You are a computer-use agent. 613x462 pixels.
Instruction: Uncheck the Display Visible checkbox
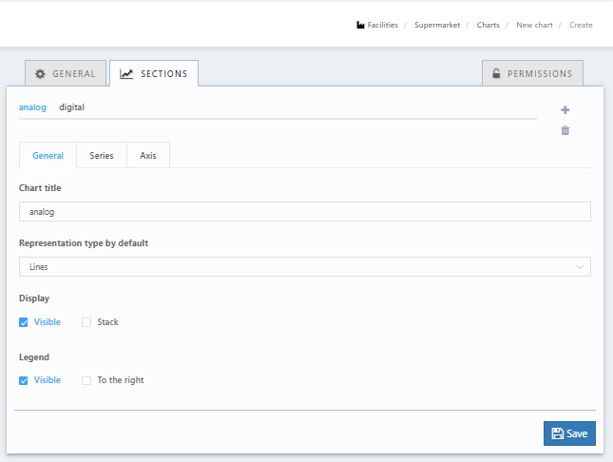pyautogui.click(x=24, y=322)
